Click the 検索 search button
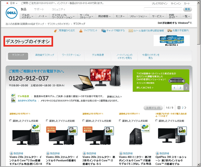This screenshot has width=201, height=167. 187,9
